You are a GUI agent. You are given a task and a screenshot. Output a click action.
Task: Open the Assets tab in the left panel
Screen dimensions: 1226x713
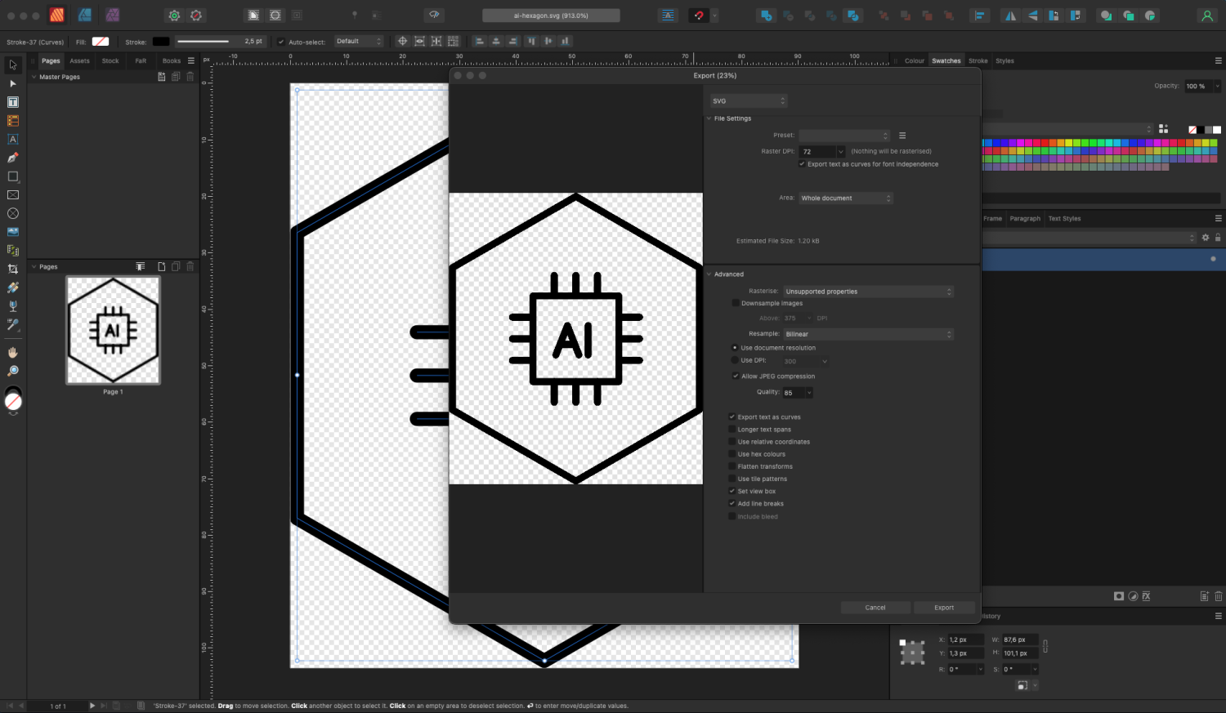point(79,60)
